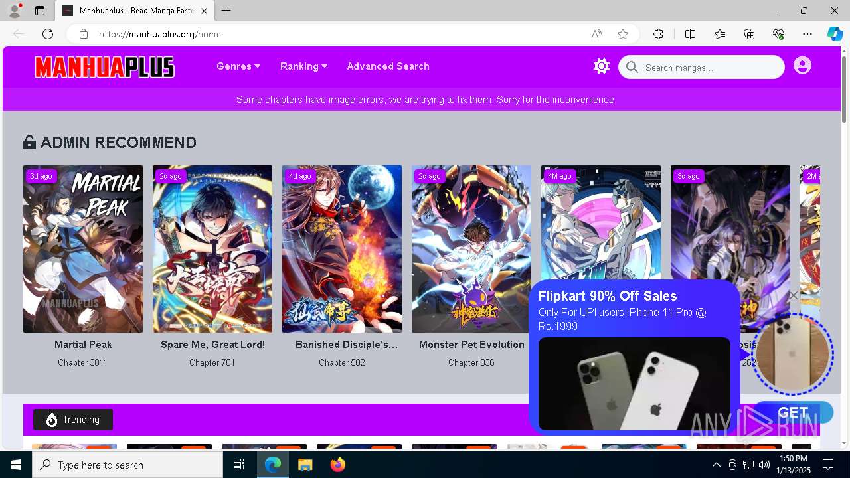Click the GET button on ad
Image resolution: width=850 pixels, height=478 pixels.
tap(793, 412)
